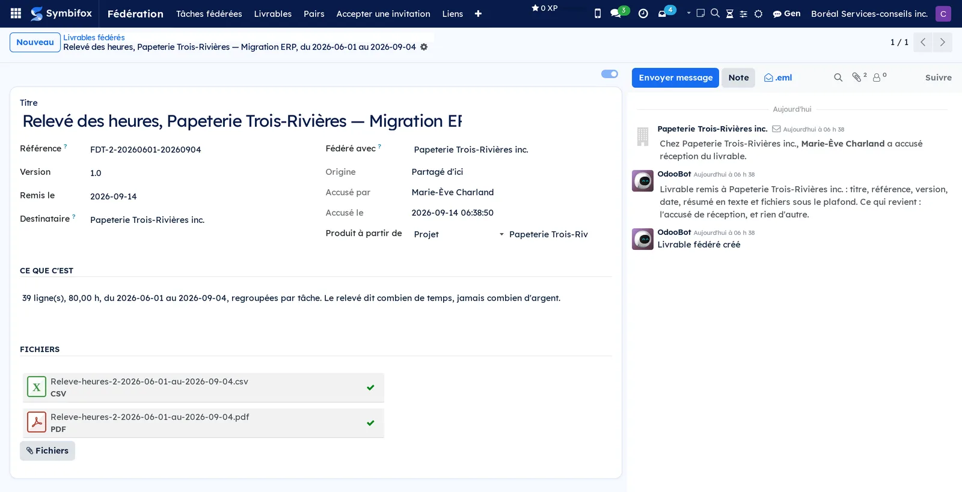Screen dimensions: 962x492
Task: Go to the previous record arrow
Action: tap(923, 42)
